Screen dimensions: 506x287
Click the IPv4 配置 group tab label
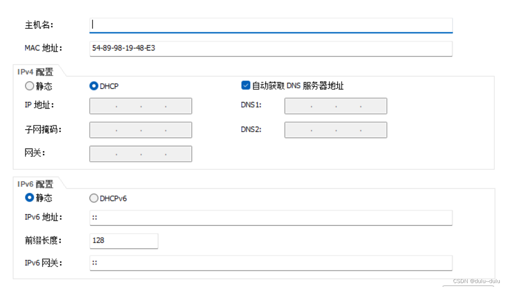[x=35, y=72]
